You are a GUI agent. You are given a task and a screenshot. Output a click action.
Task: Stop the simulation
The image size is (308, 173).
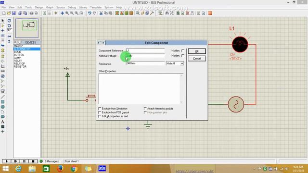point(33,161)
